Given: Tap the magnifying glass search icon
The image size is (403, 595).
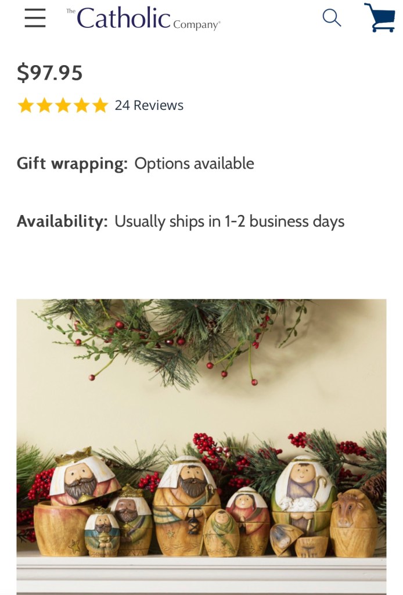Looking at the screenshot, I should tap(332, 18).
